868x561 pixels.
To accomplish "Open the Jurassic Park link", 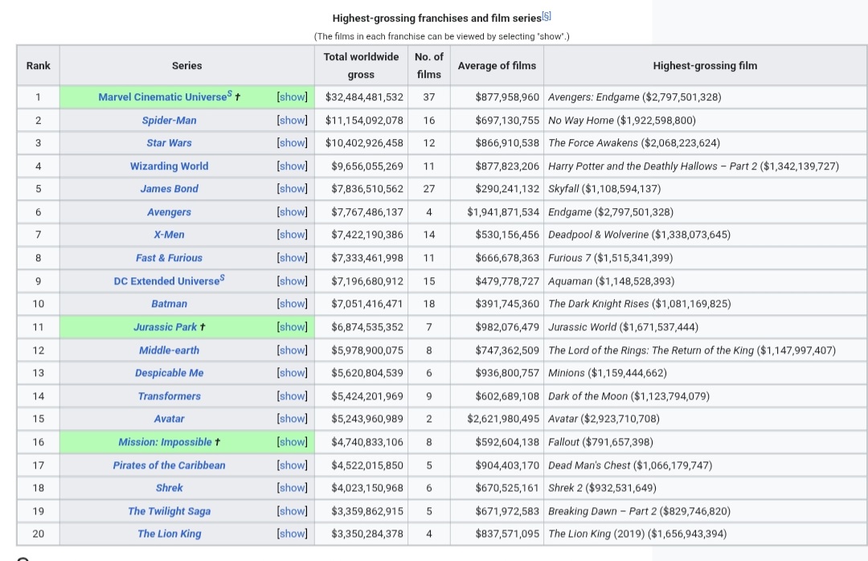I will pyautogui.click(x=165, y=327).
